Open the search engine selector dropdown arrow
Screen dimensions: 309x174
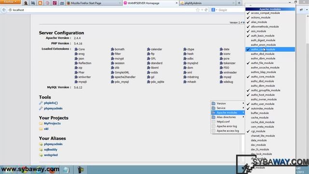pos(216,10)
